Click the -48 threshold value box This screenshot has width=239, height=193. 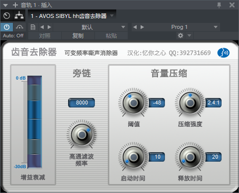coord(157,103)
